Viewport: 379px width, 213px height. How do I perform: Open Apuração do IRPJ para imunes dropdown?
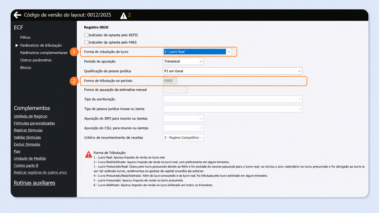click(x=183, y=119)
